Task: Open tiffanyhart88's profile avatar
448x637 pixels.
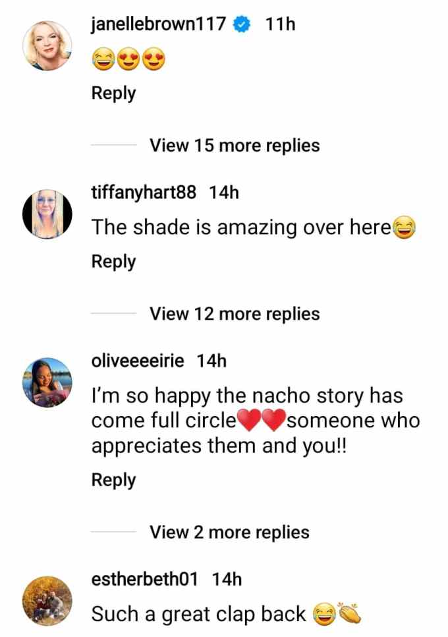Action: [x=47, y=214]
